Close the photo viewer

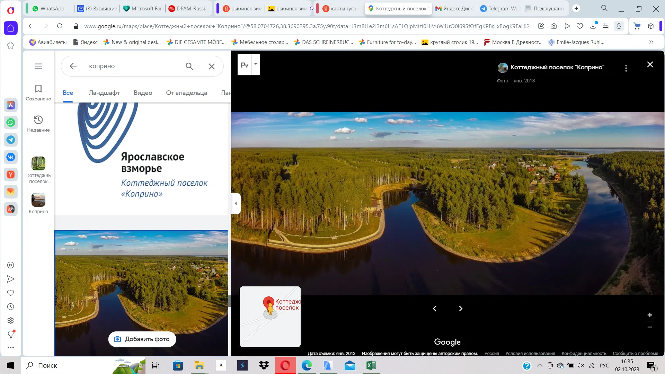tap(650, 64)
